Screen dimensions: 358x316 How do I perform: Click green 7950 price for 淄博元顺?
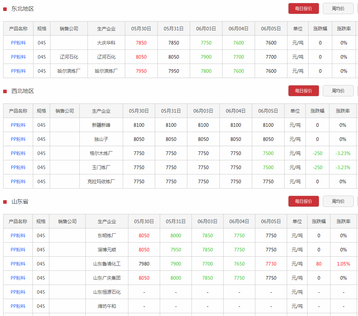[x=176, y=250]
